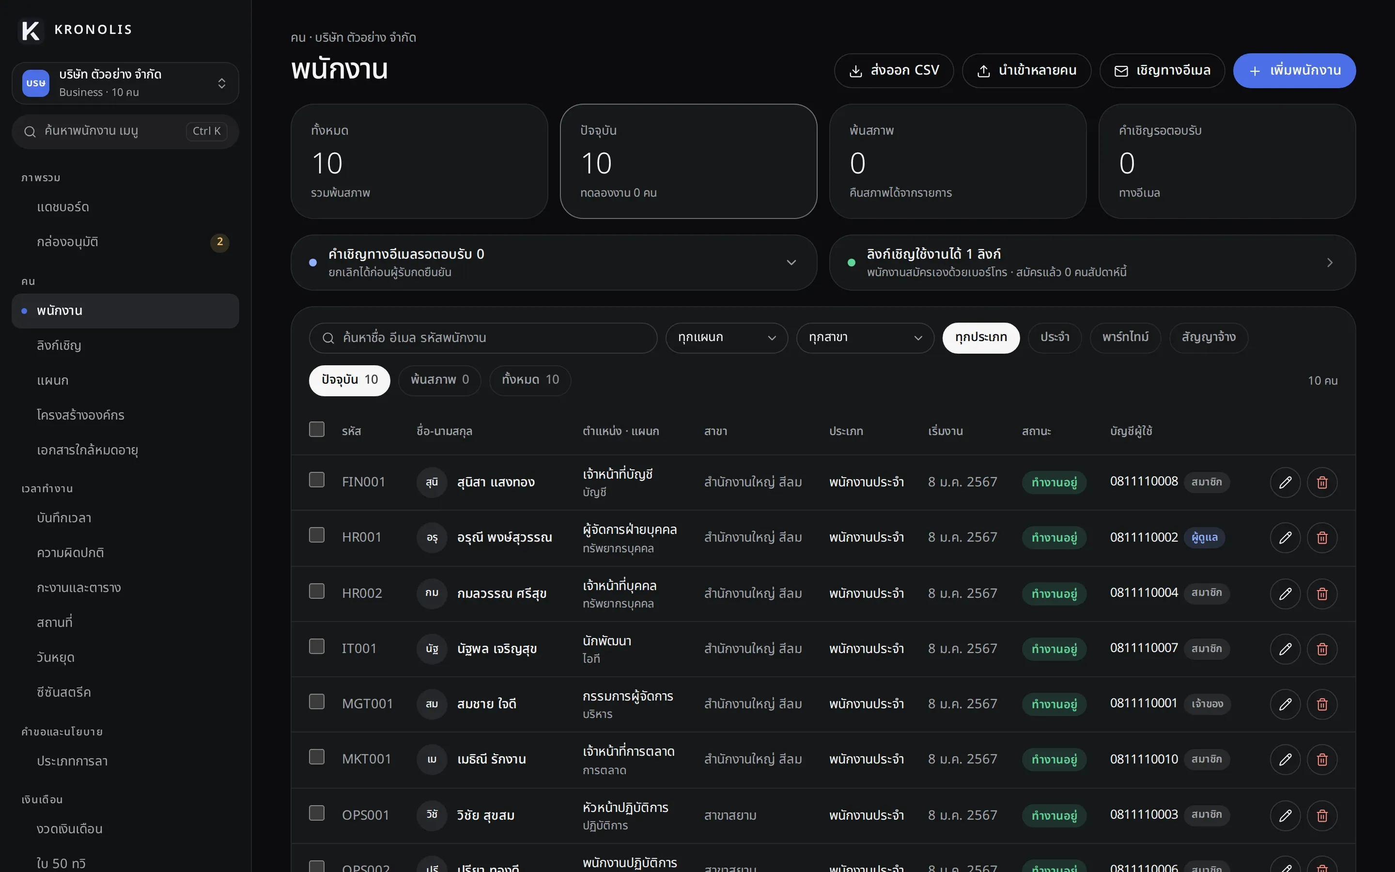Click the delete trash icon for FIN001 row
Screen dimensions: 1395x872
click(x=1322, y=482)
